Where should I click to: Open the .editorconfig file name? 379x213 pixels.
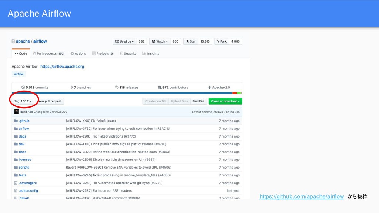(28, 190)
